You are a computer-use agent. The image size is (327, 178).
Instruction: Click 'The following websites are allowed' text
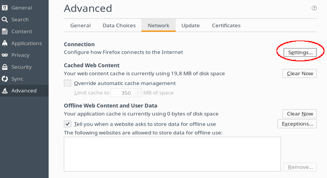click(x=143, y=133)
